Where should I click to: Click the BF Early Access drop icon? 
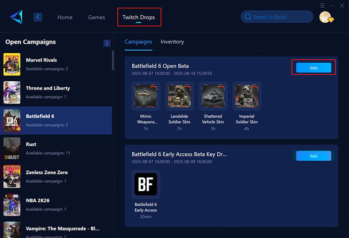[x=146, y=184]
